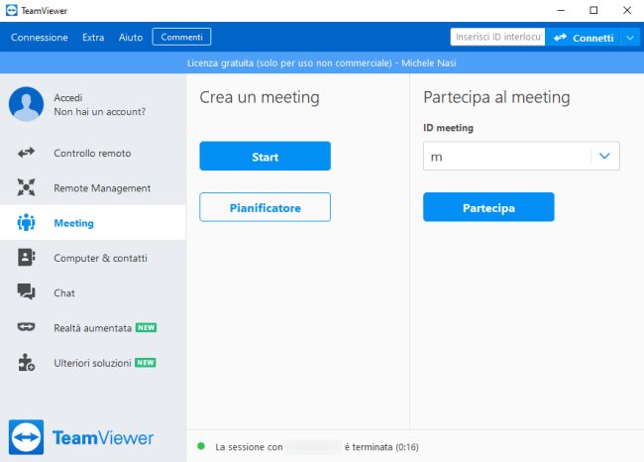
Task: Click the 'Licenza gratuita' banner text
Action: click(322, 62)
